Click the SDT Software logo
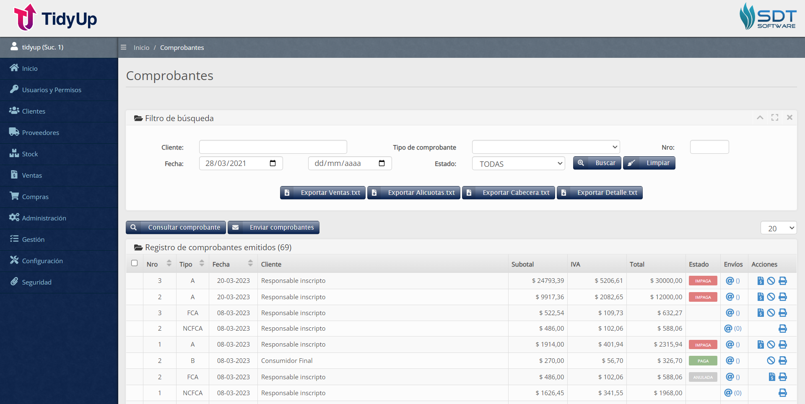This screenshot has height=404, width=805. point(768,17)
